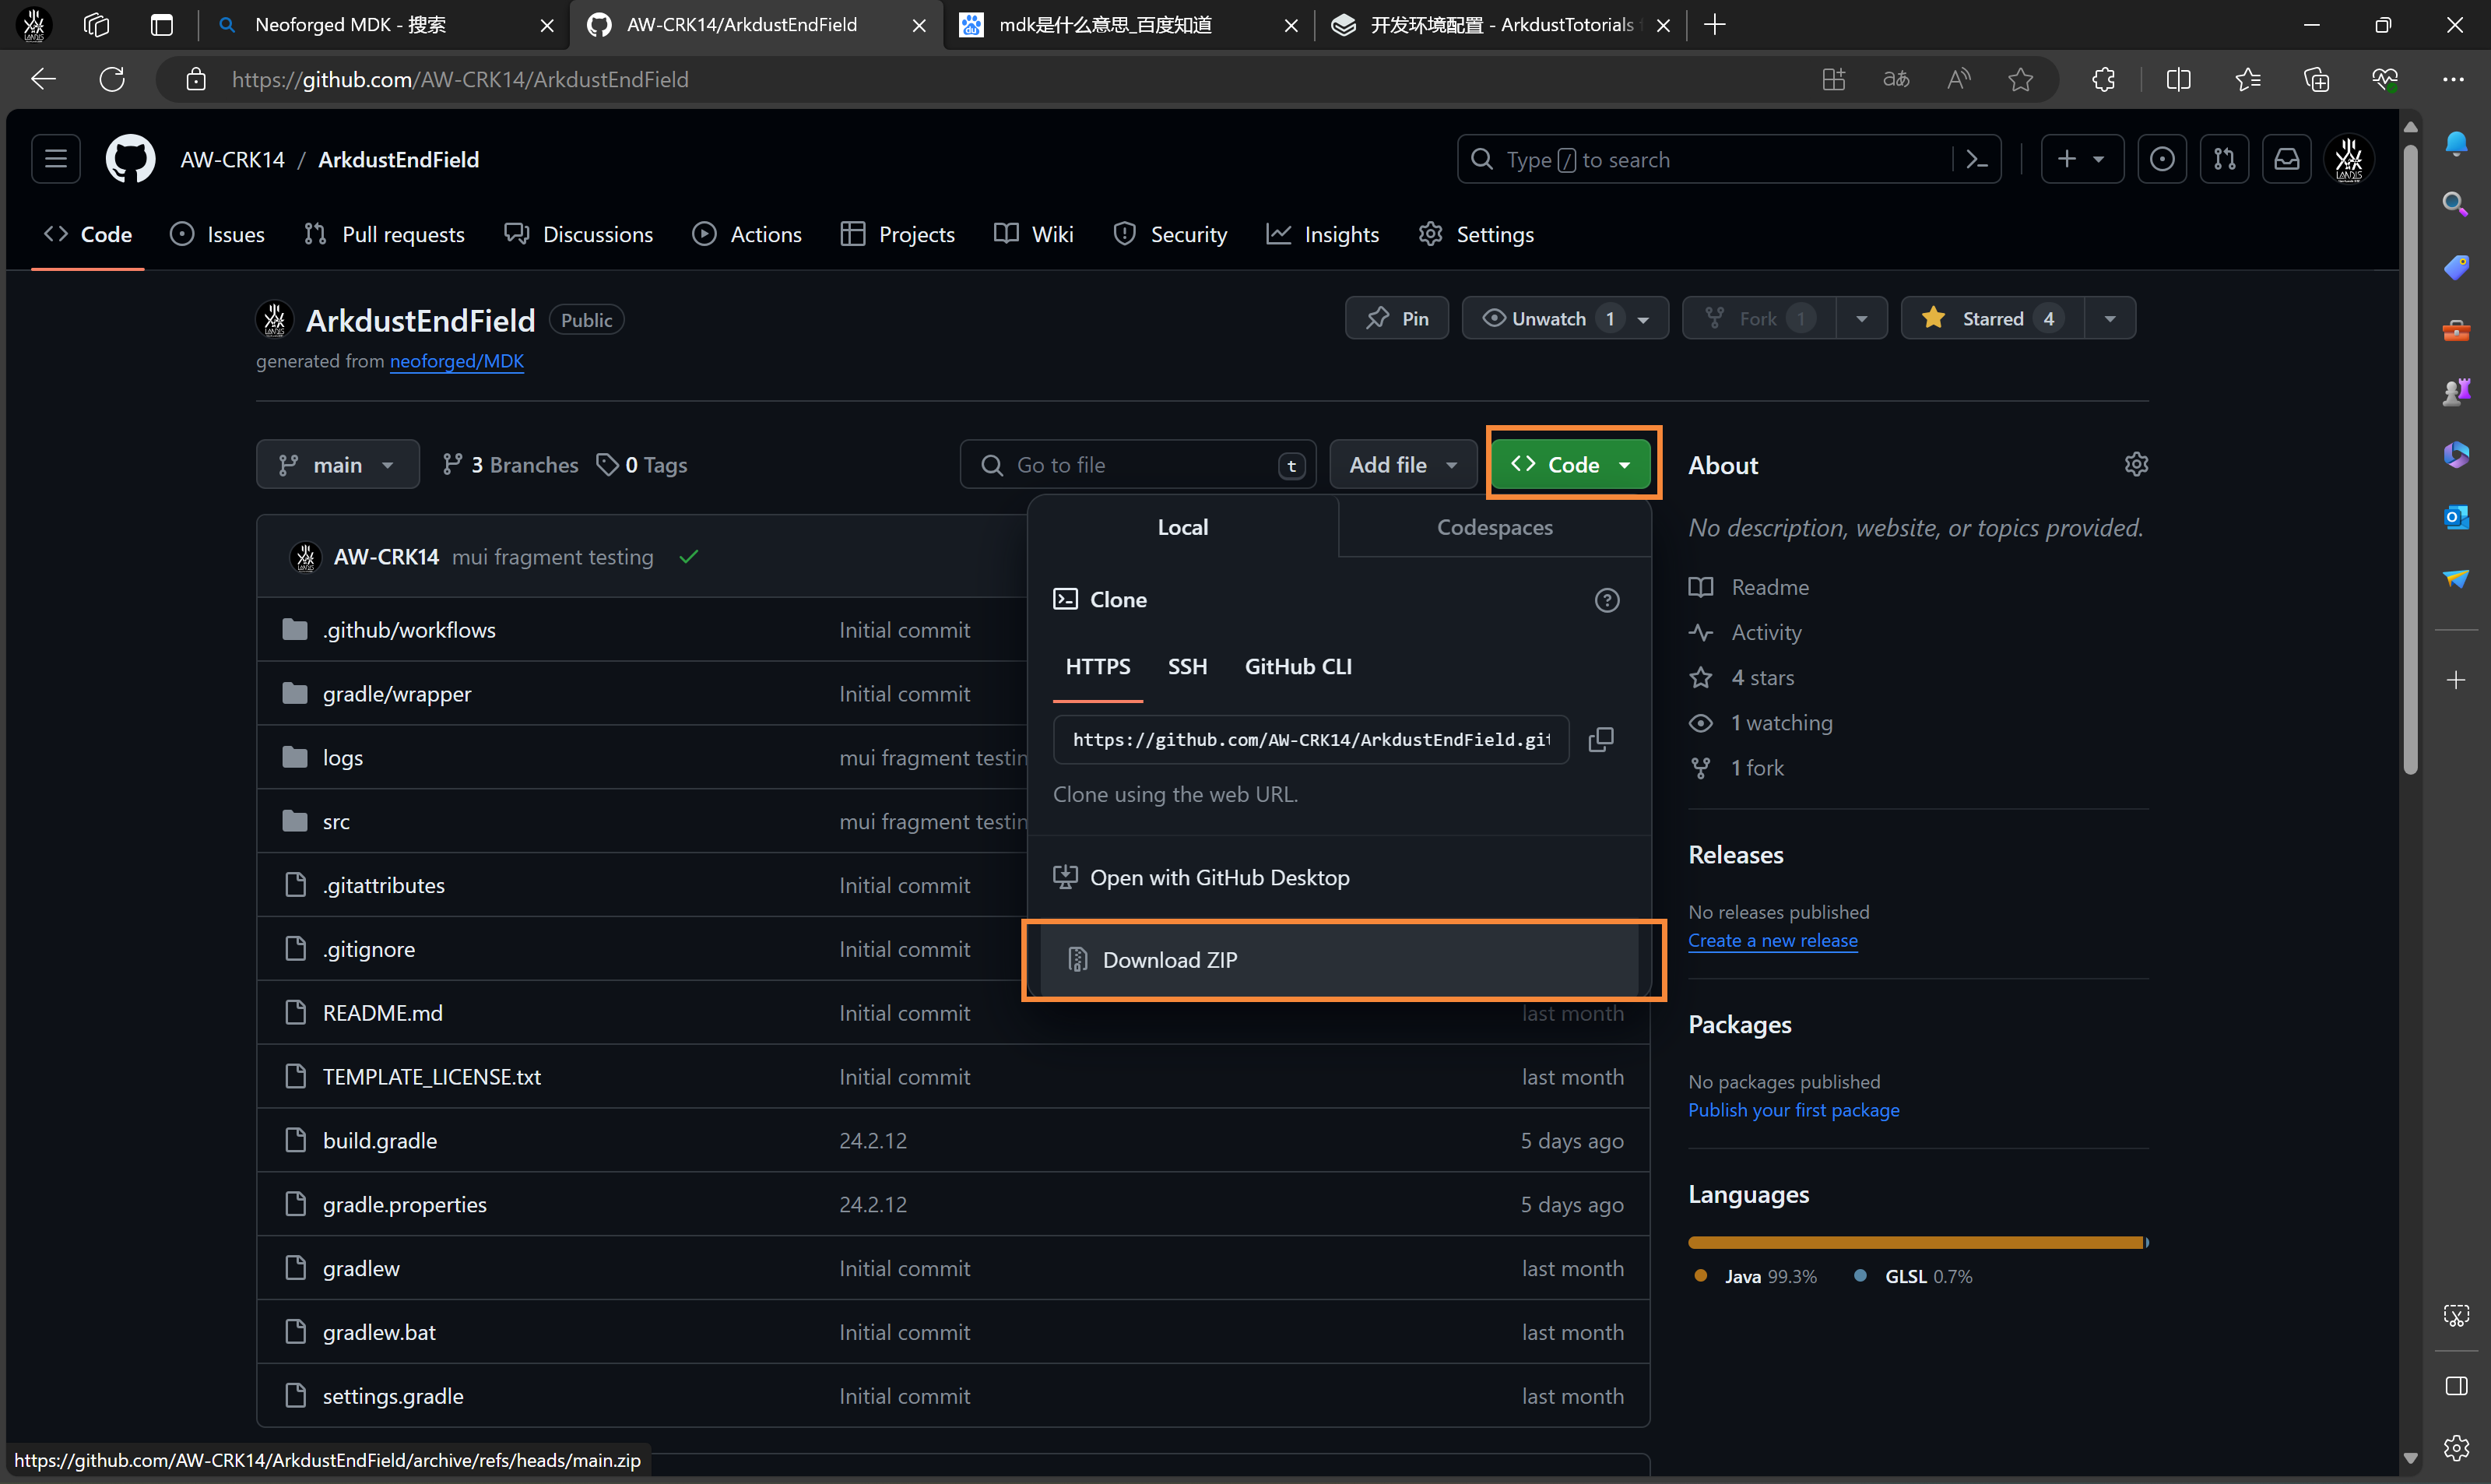This screenshot has height=1484, width=2491.
Task: Open the Actions repository tab
Action: click(747, 234)
